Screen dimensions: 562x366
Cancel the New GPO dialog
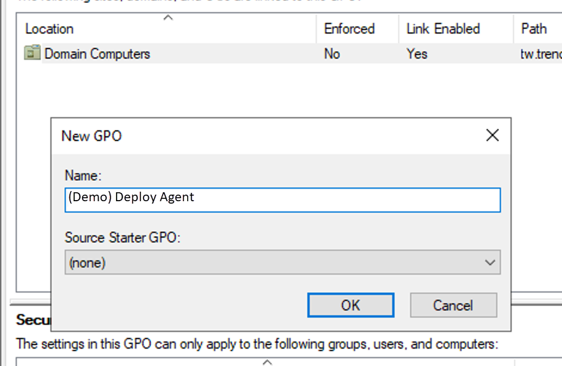pyautogui.click(x=453, y=305)
